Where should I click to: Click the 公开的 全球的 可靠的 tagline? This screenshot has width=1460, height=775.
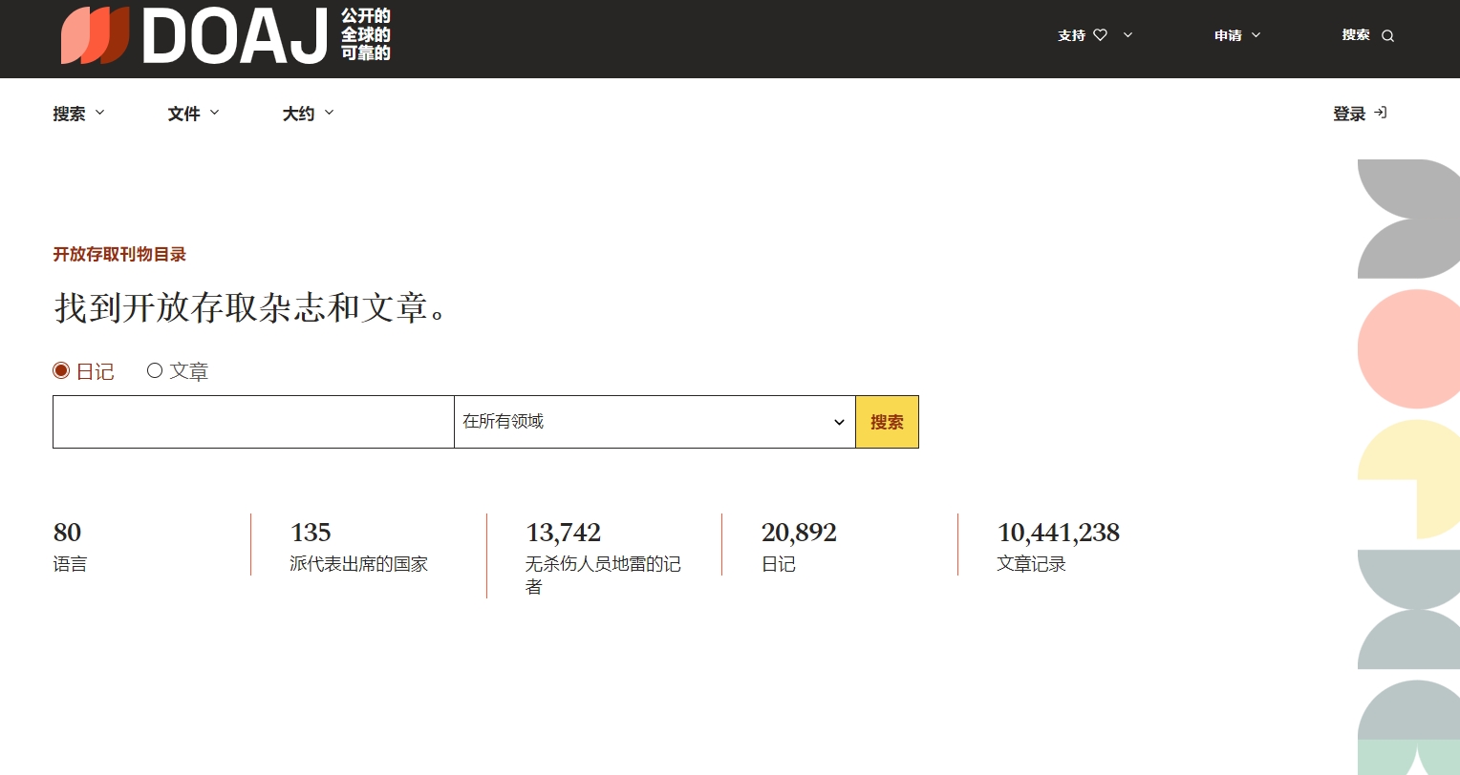pyautogui.click(x=366, y=35)
